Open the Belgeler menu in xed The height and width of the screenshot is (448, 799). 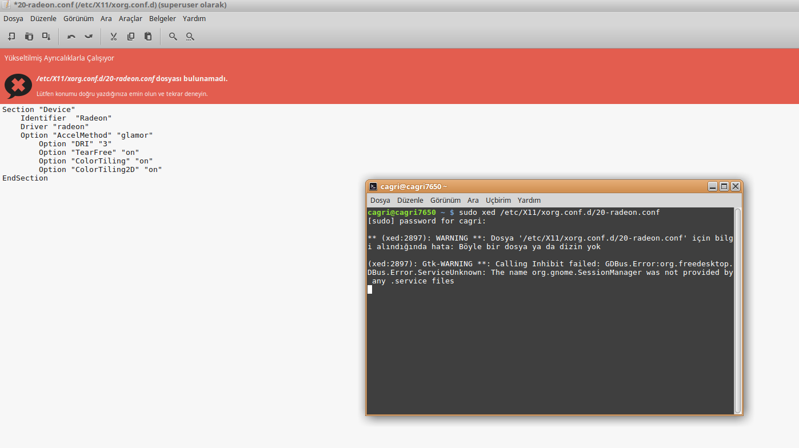pyautogui.click(x=162, y=18)
